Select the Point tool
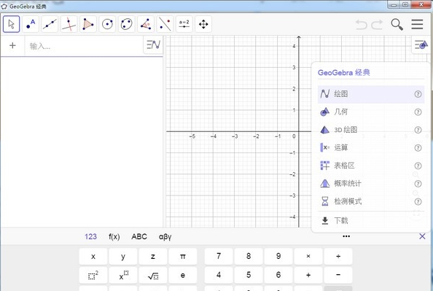 click(31, 24)
